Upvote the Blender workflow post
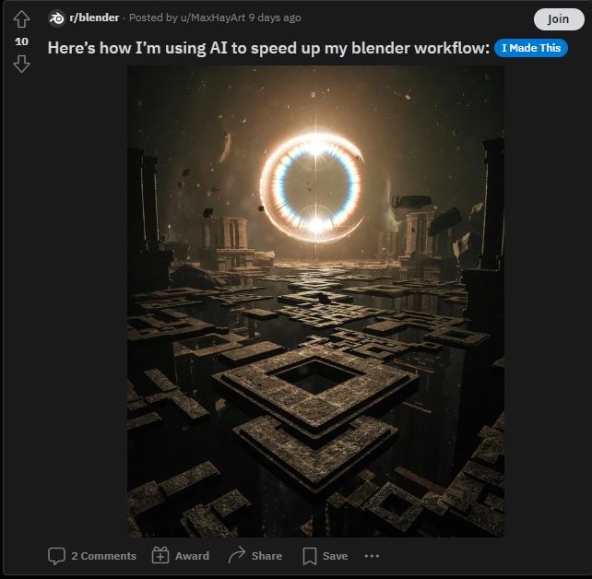This screenshot has width=592, height=579. point(22,19)
